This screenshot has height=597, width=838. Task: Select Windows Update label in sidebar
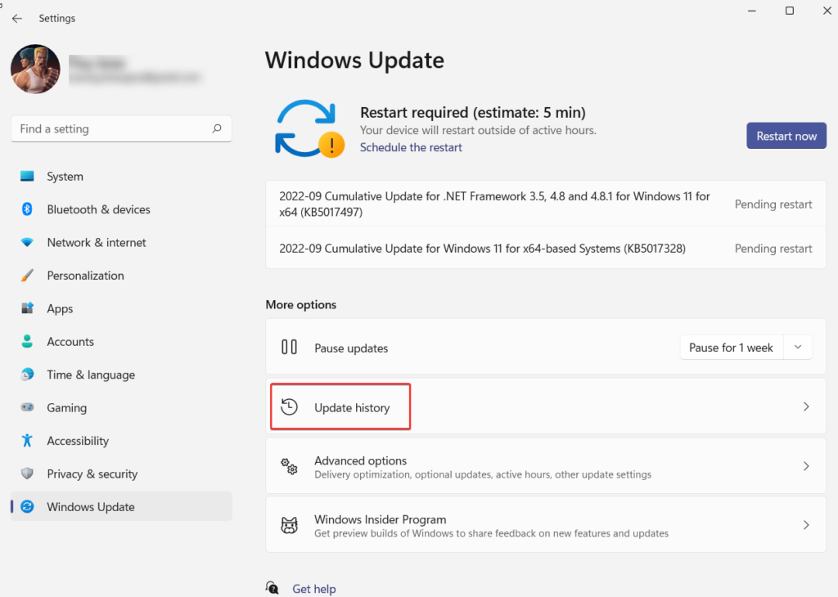[91, 507]
